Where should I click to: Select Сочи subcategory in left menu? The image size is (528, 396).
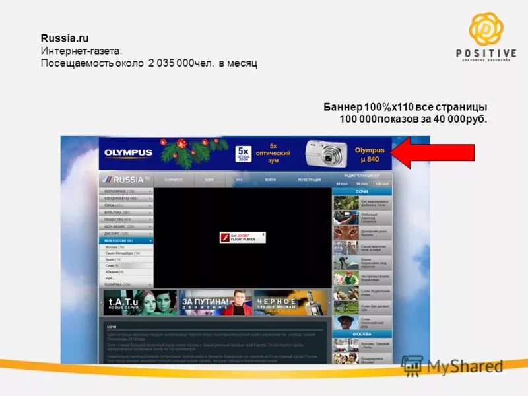[126, 266]
